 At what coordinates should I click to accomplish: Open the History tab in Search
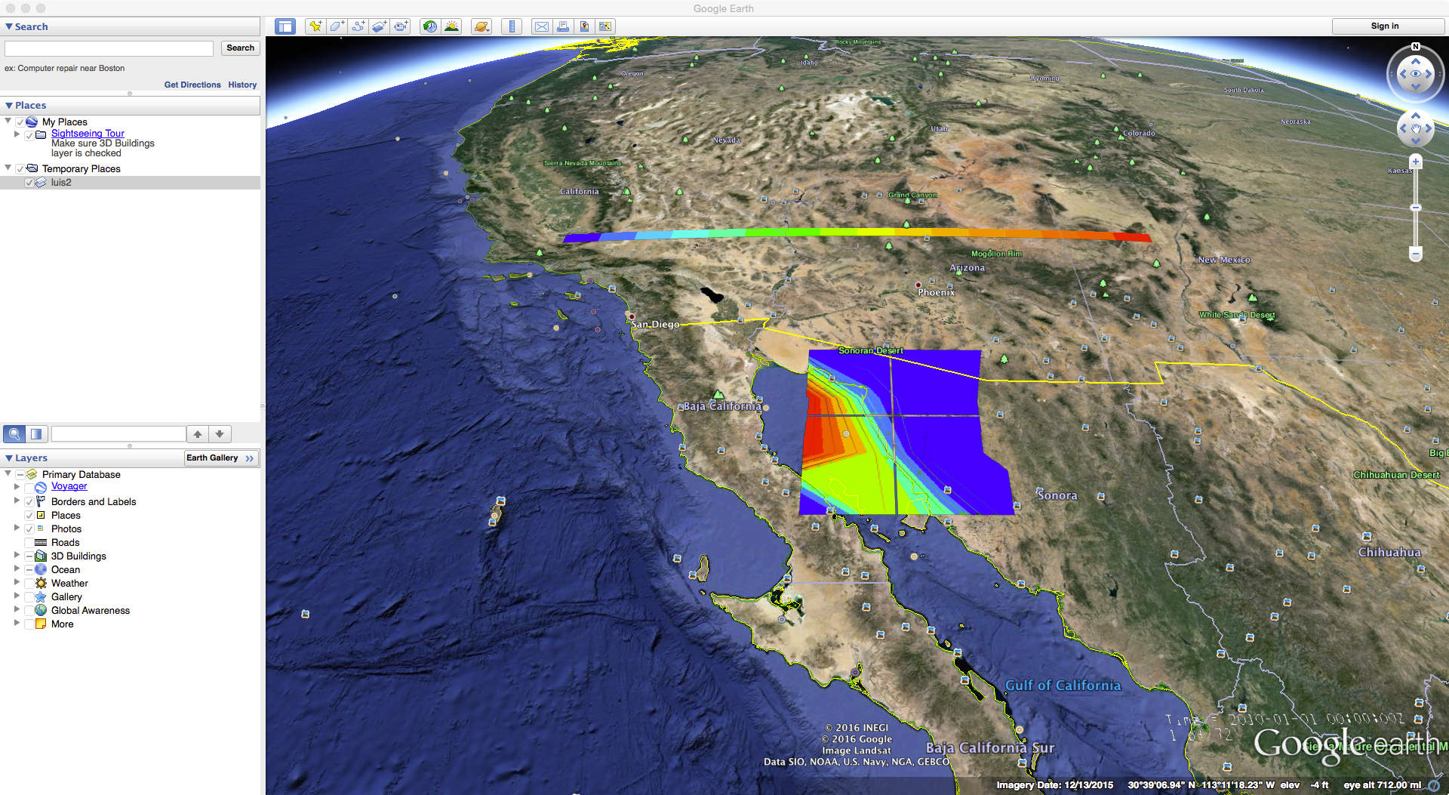click(242, 85)
